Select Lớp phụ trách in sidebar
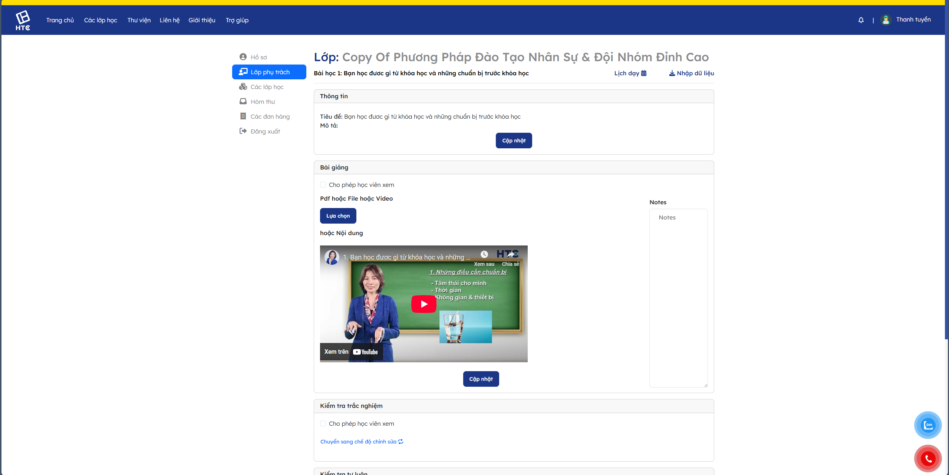The height and width of the screenshot is (475, 949). tap(269, 72)
